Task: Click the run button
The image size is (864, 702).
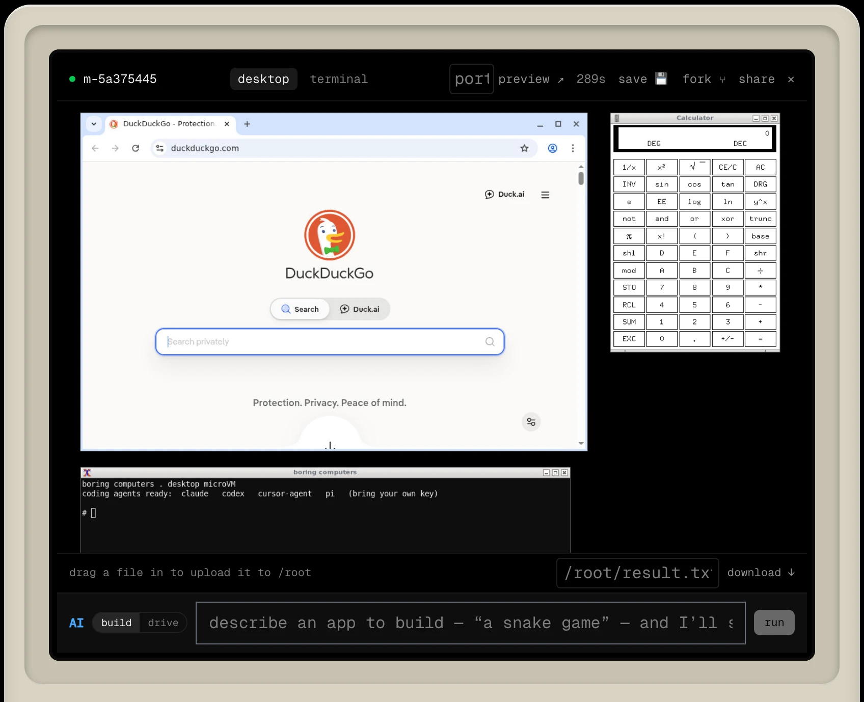Action: point(774,623)
